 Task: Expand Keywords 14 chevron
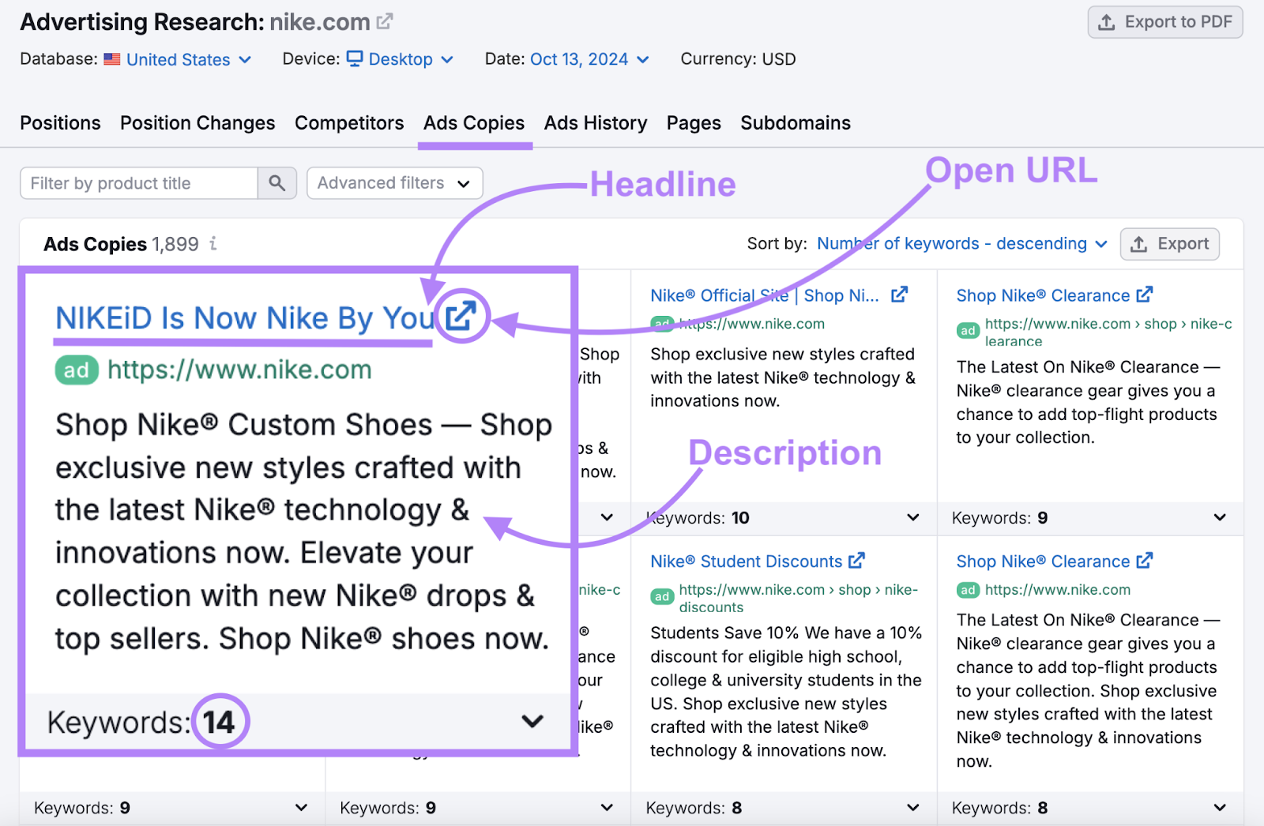tap(532, 721)
